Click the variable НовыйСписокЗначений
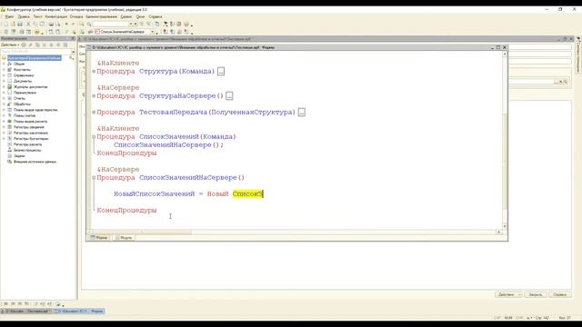The image size is (582, 327). pyautogui.click(x=154, y=193)
